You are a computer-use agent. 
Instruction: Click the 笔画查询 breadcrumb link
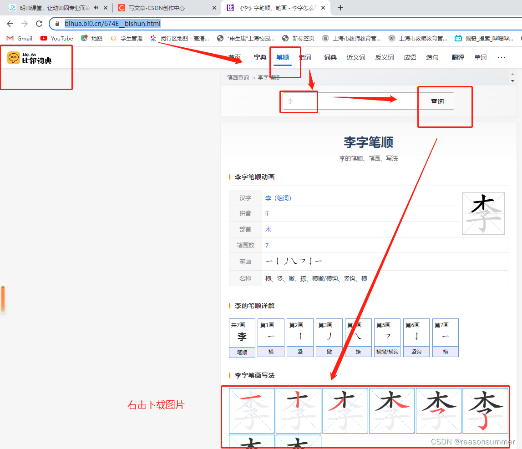pyautogui.click(x=238, y=77)
